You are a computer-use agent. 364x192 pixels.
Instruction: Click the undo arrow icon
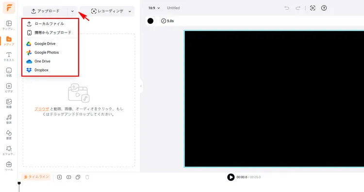(x=287, y=8)
